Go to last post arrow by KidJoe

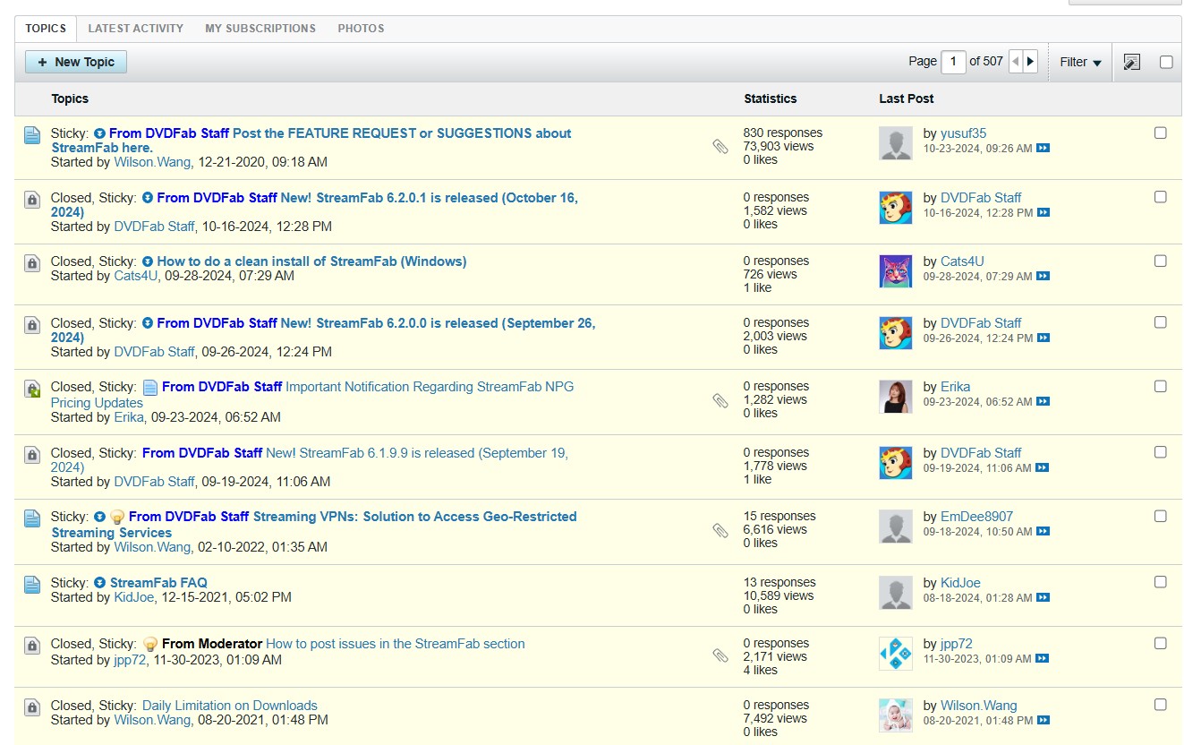(x=1043, y=597)
